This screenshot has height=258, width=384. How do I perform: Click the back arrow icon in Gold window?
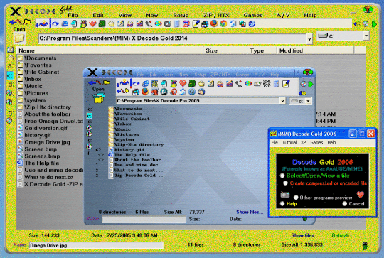(x=13, y=22)
